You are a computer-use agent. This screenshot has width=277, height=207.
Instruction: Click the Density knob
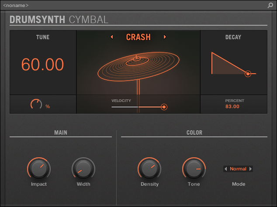[x=149, y=169]
